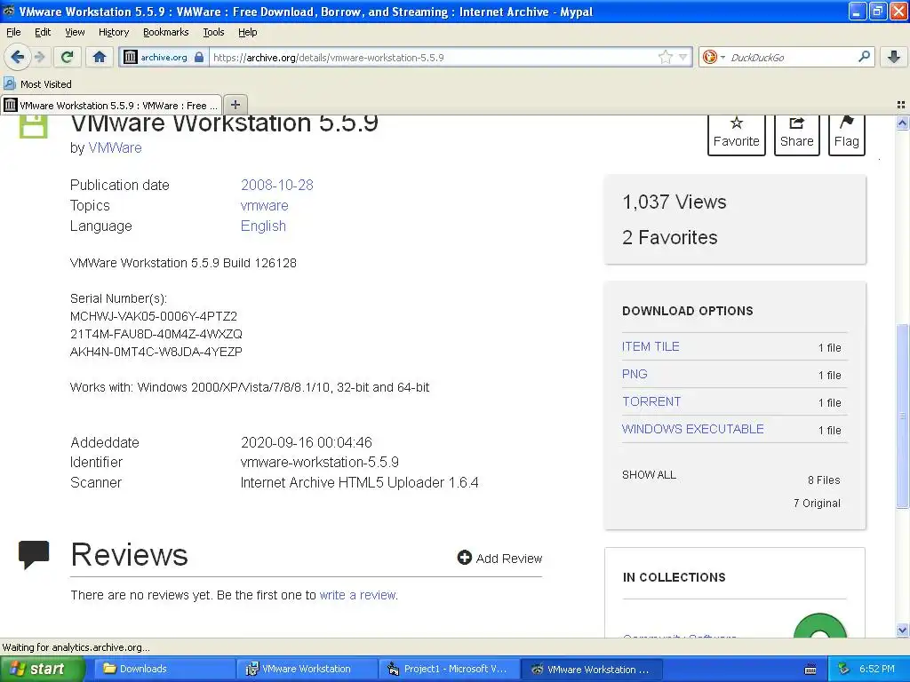Open the History menu
This screenshot has height=682, width=910.
[113, 32]
